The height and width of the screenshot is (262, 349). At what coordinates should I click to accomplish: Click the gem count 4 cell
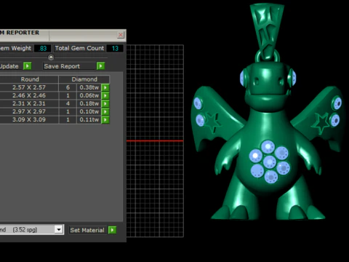coord(68,103)
